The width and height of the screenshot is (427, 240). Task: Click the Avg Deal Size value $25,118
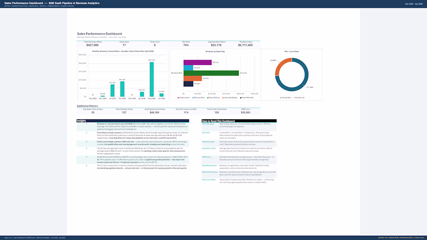[216, 45]
